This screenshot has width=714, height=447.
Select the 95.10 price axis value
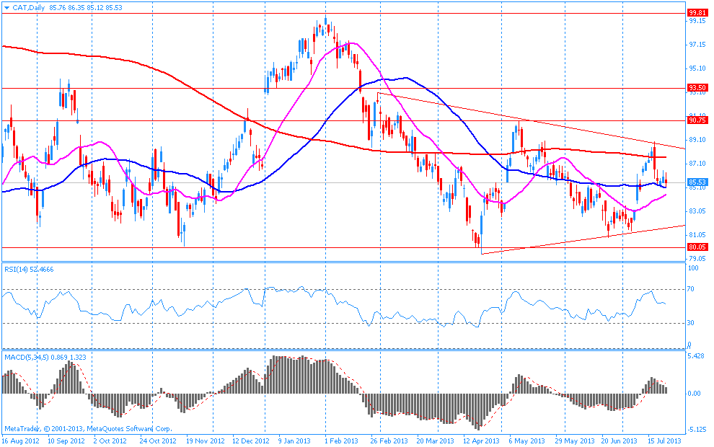point(697,68)
